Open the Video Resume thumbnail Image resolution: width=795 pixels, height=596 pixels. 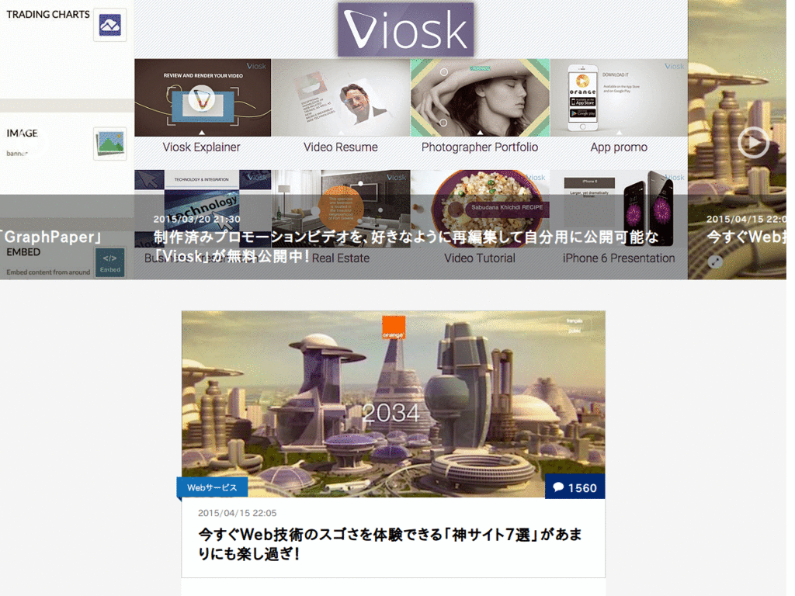[341, 97]
